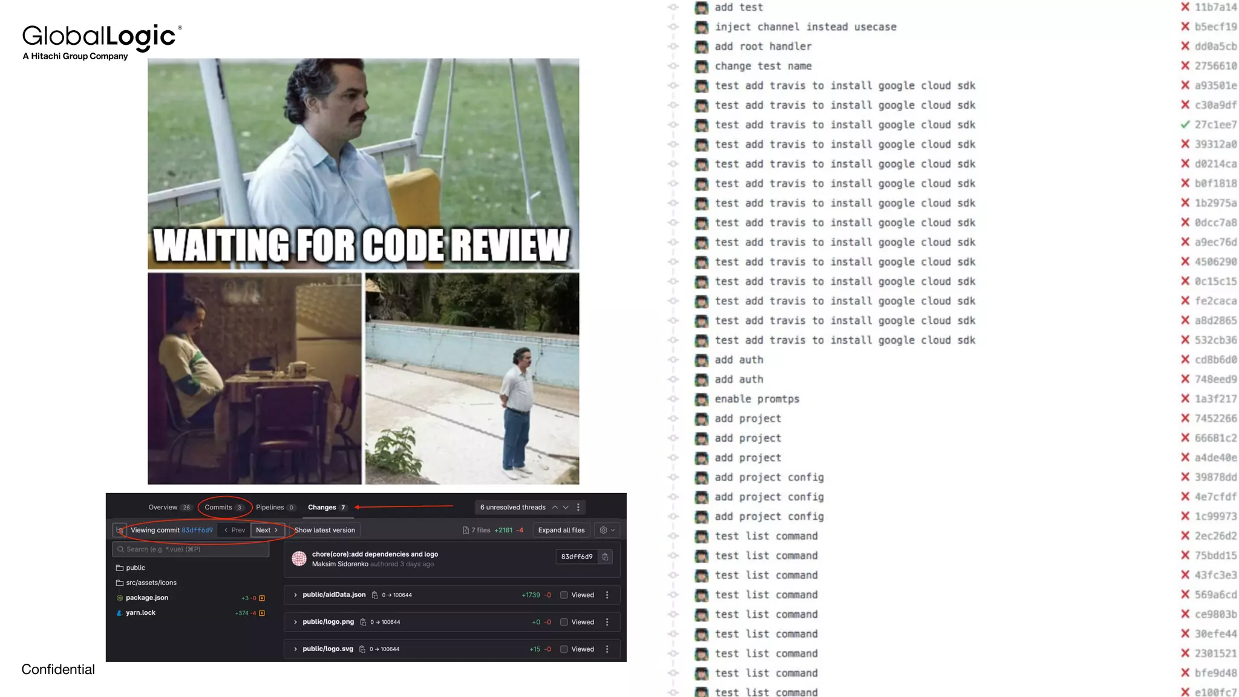Expand the public/aidData.json diff
Image resolution: width=1239 pixels, height=697 pixels.
click(x=295, y=595)
